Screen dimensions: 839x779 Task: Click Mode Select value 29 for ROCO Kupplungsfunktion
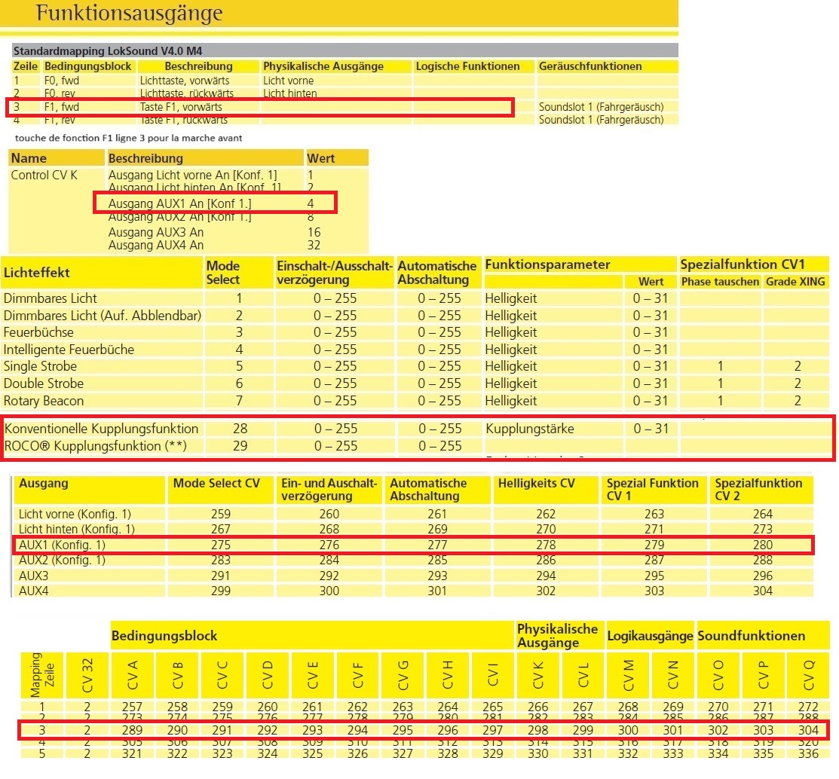click(x=240, y=446)
